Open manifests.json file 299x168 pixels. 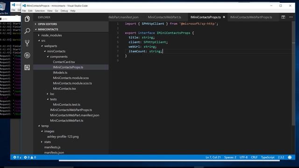[54, 153]
